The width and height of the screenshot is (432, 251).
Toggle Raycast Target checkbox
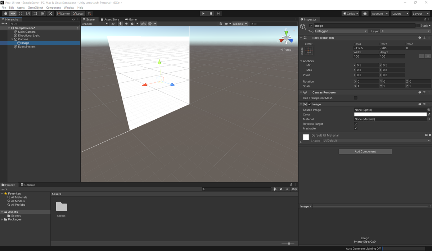(x=356, y=124)
